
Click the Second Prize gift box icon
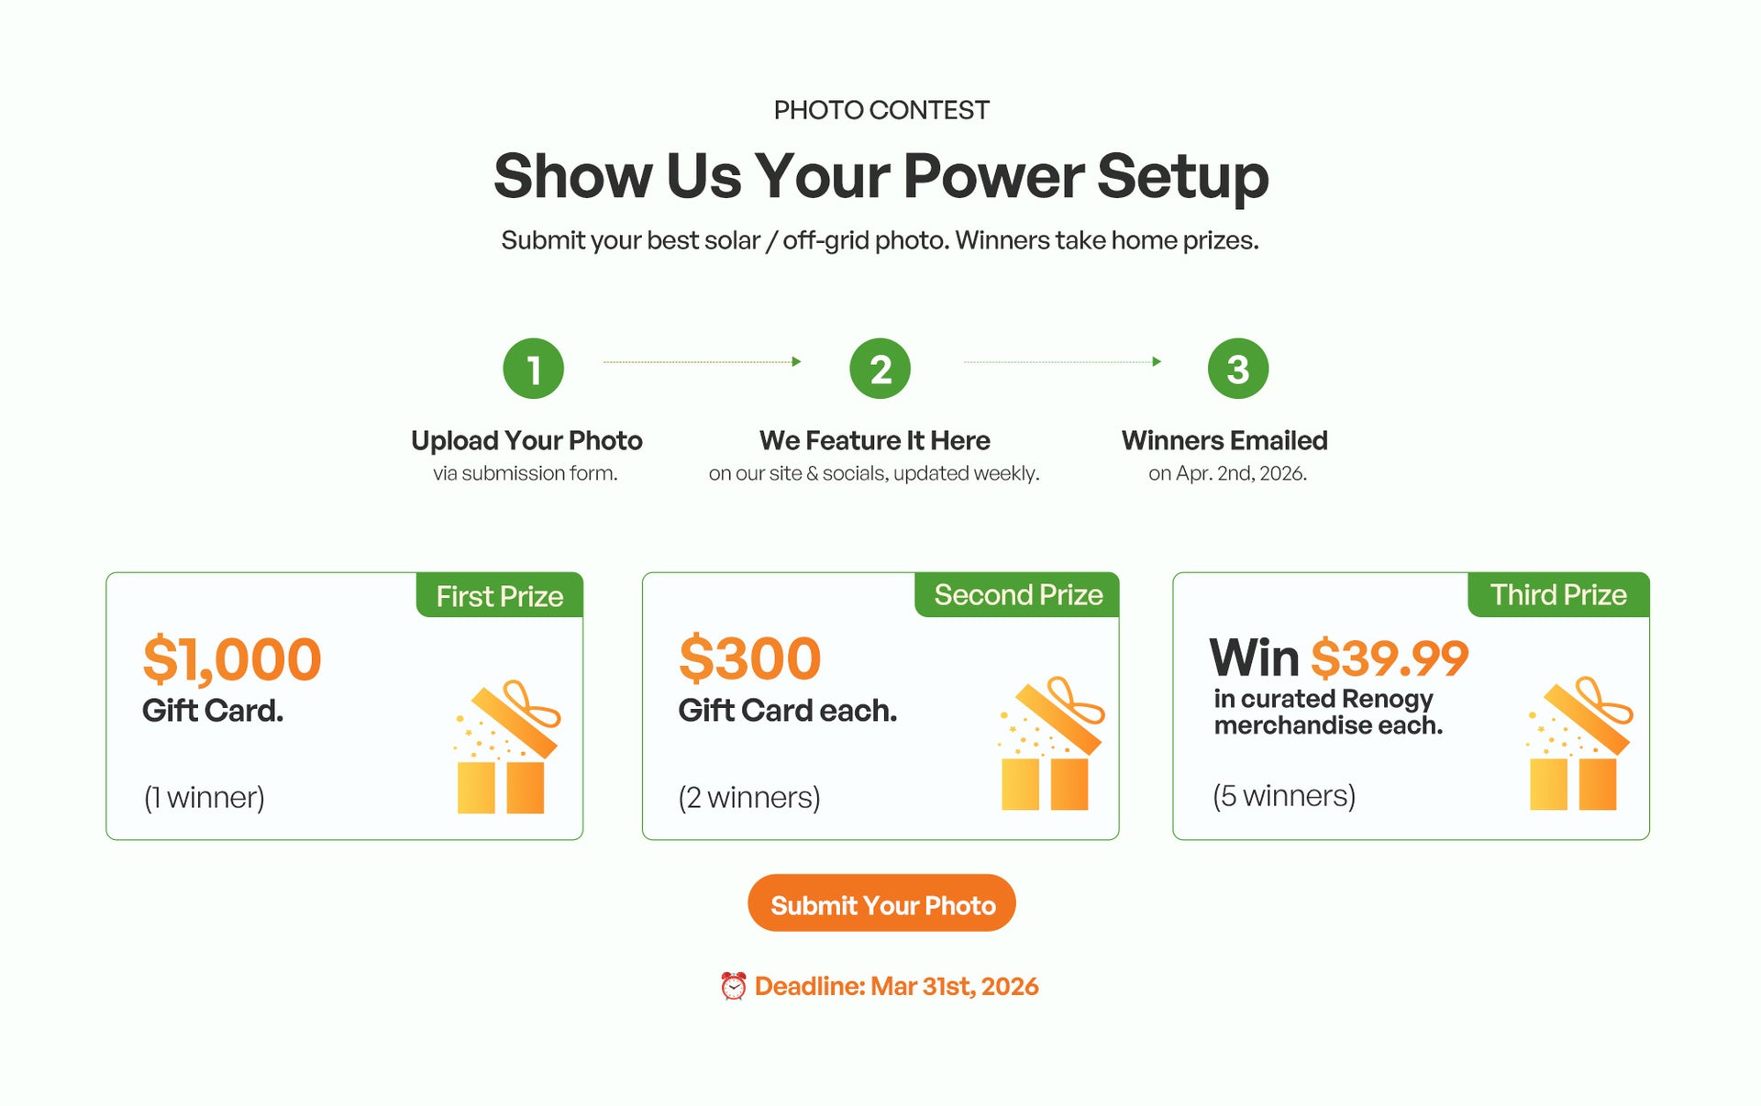tap(1050, 745)
